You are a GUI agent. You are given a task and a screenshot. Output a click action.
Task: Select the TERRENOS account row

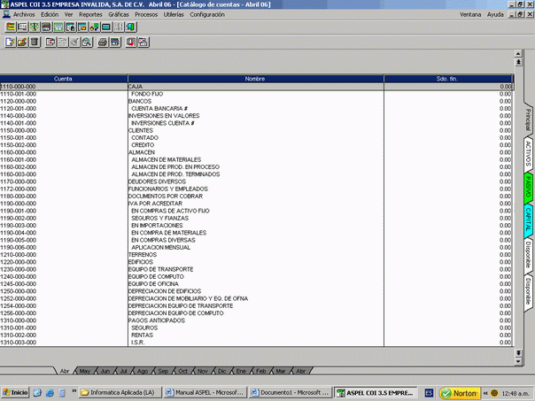[x=256, y=255]
